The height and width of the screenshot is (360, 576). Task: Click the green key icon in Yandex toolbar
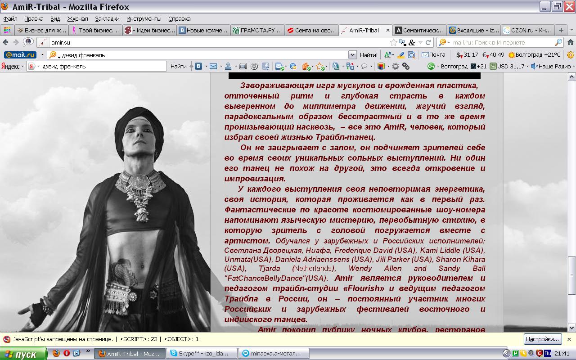pos(431,66)
